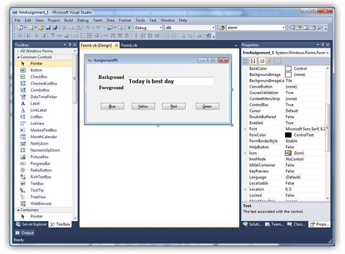Toggle Categorized view in Properties panel
The width and height of the screenshot is (345, 254).
(246, 61)
